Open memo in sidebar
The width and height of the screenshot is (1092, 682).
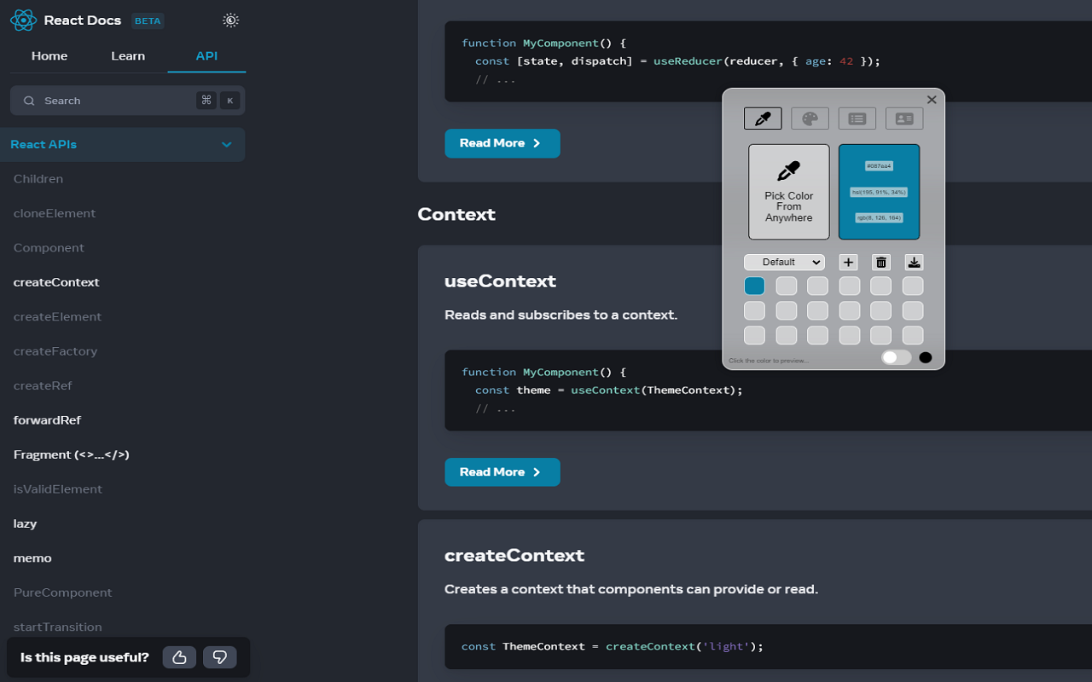[32, 558]
